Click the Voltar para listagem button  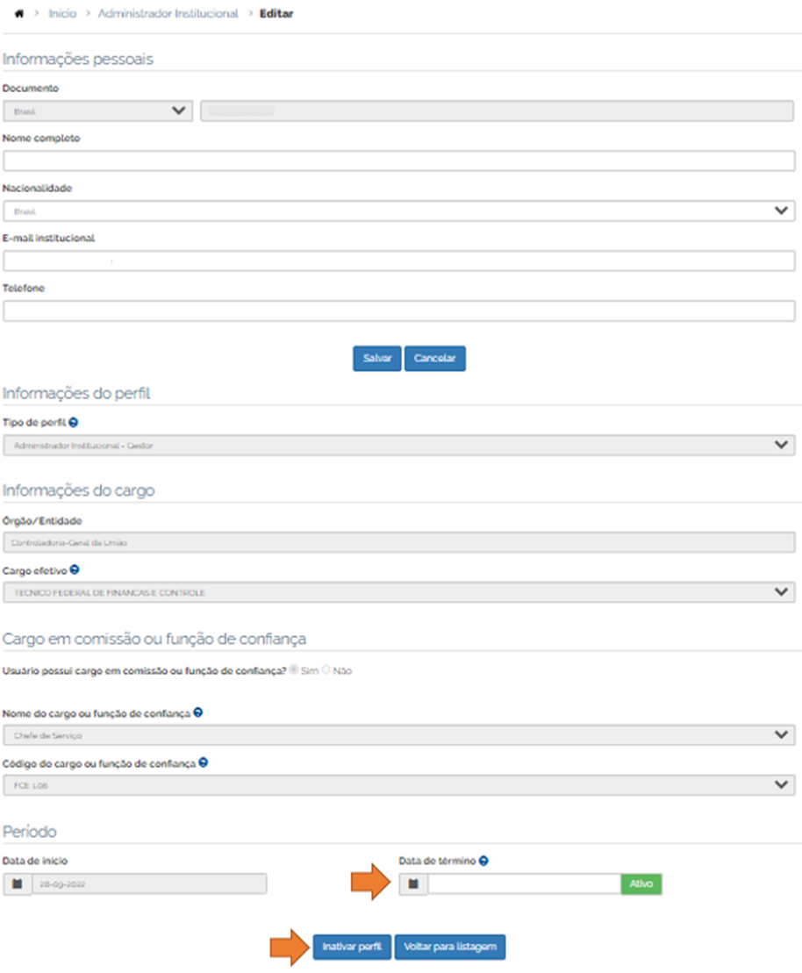[x=450, y=948]
